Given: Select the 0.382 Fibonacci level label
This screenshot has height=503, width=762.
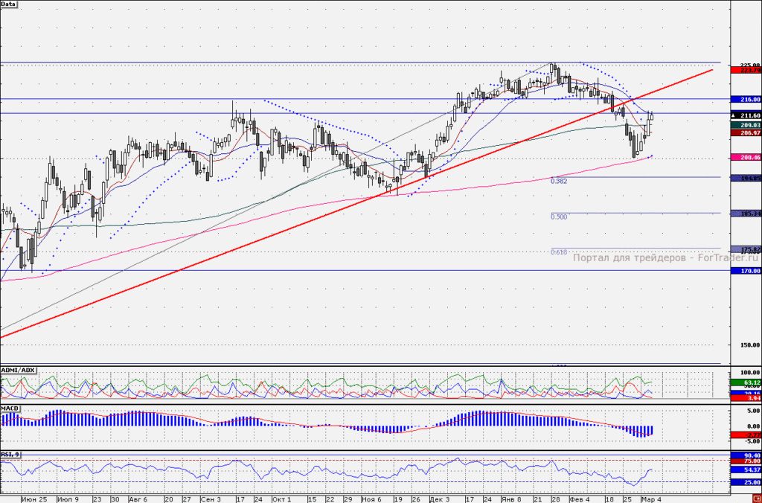Looking at the screenshot, I should click(559, 181).
